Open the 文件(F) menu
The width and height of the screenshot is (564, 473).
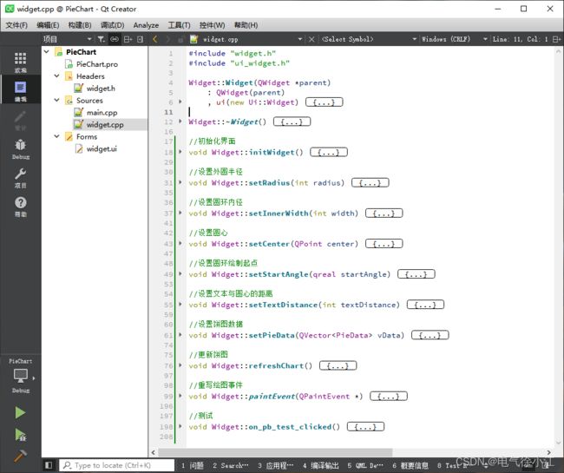click(x=16, y=25)
